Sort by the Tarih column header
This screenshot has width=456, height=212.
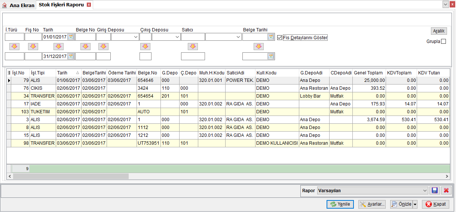[68, 73]
